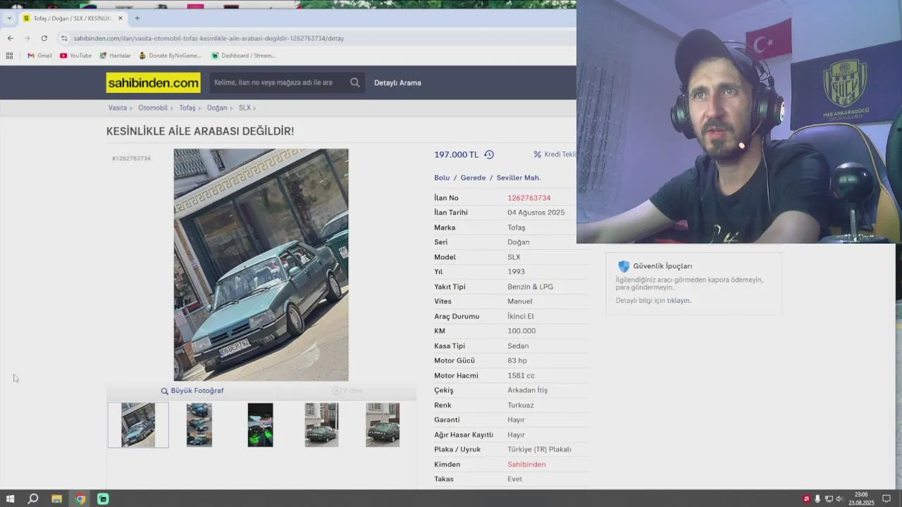902x507 pixels.
Task: Select the first car thumbnail
Action: pyautogui.click(x=138, y=425)
